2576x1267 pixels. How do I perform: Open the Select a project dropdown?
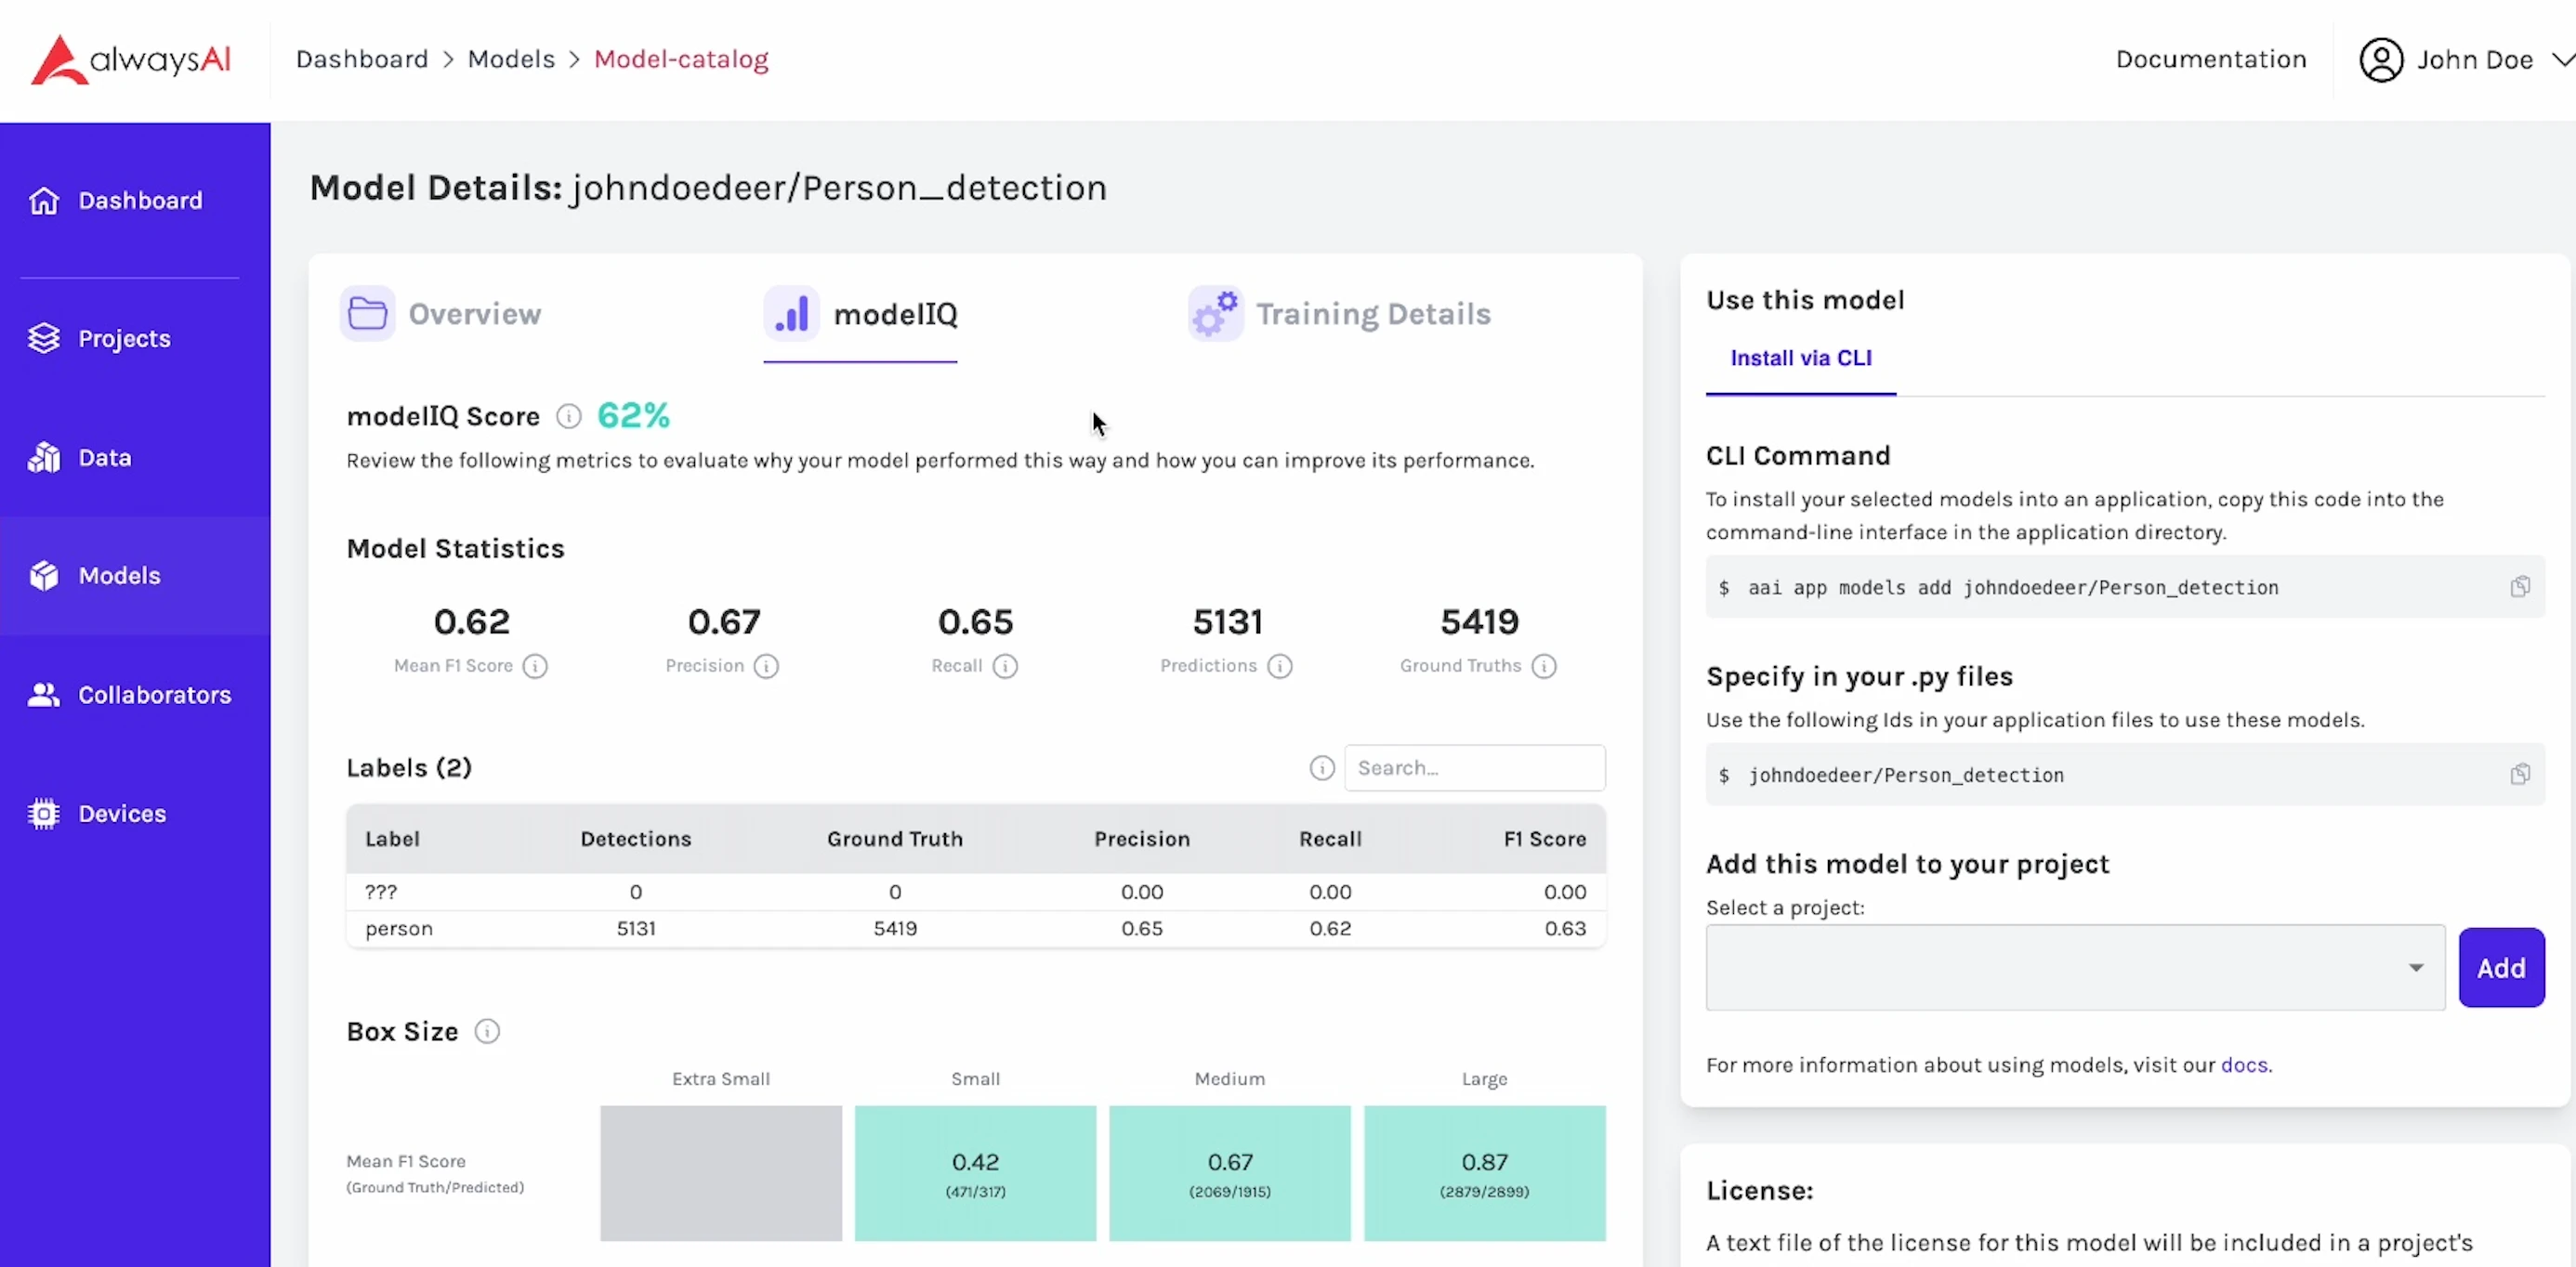2075,967
